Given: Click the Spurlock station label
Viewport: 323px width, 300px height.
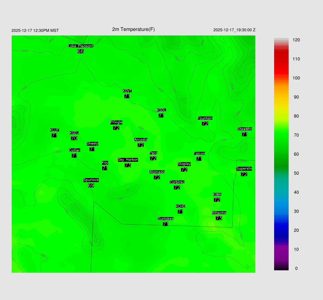Looking at the screenshot, I should (x=91, y=180).
